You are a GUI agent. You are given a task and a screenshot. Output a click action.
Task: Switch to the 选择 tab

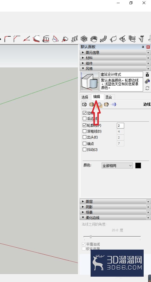point(85,97)
